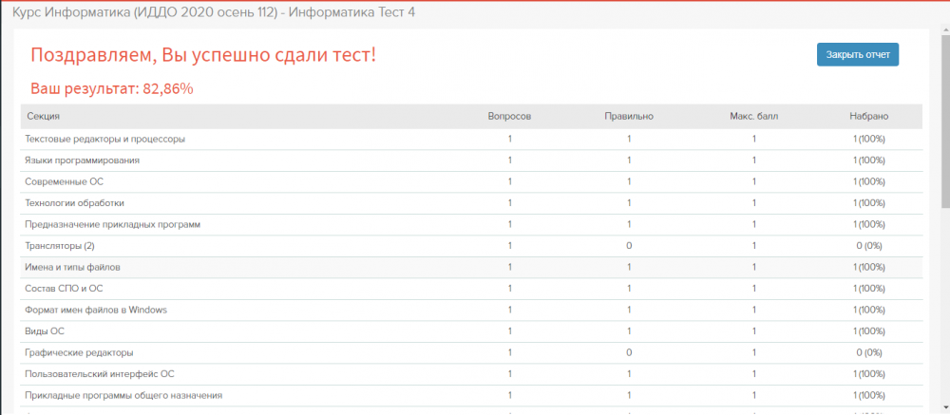The image size is (950, 415).
Task: Select row Графические редакторы
Action: point(471,352)
